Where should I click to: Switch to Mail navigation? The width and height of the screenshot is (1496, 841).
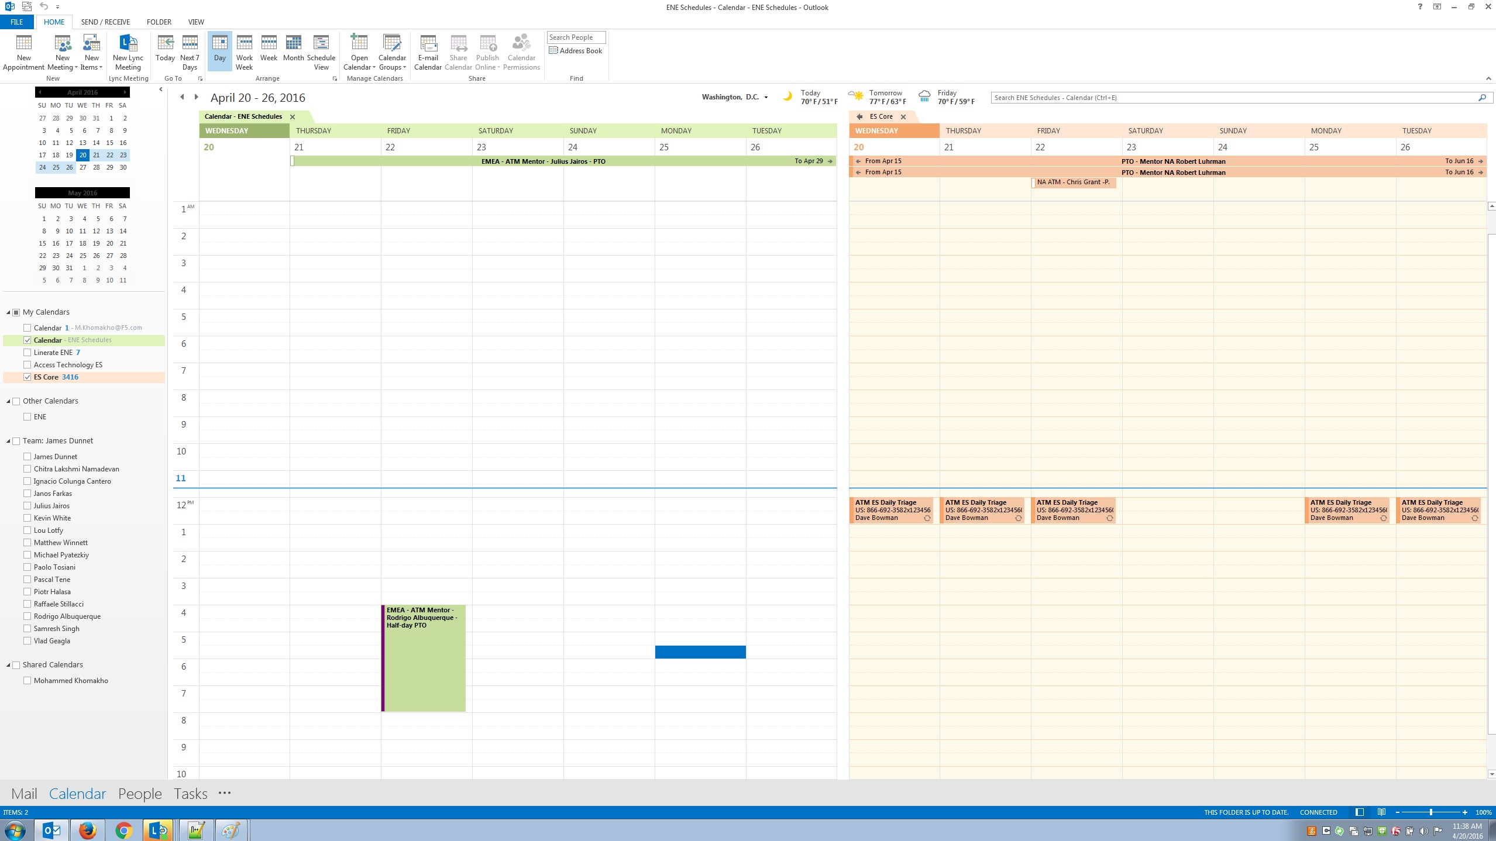tap(24, 794)
